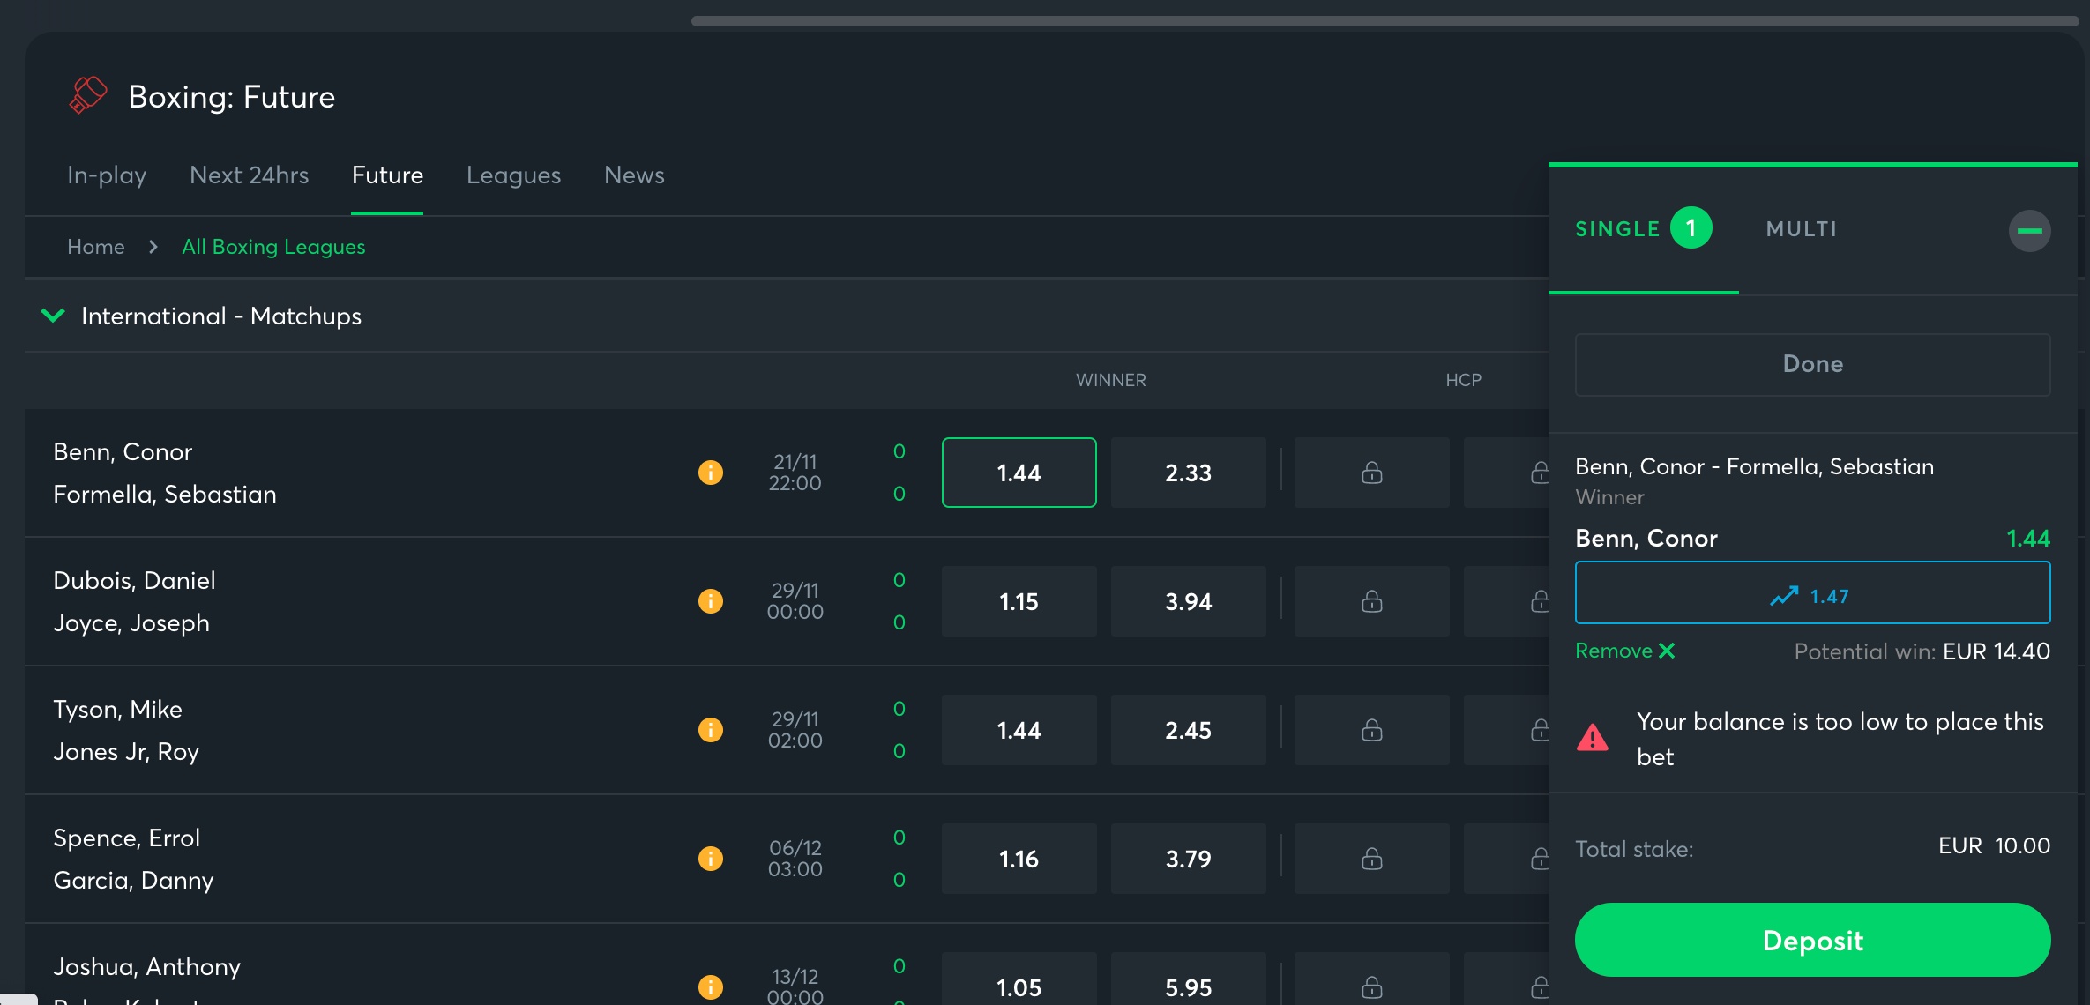This screenshot has height=1005, width=2090.
Task: Open All Boxing Leagues link
Action: pos(273,247)
